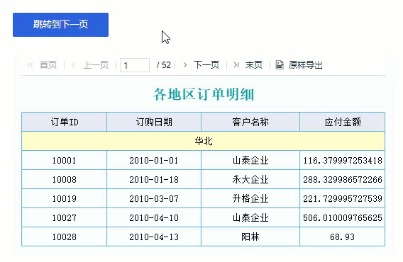The image size is (403, 262).
Task: Click the export document icon
Action: (x=280, y=64)
